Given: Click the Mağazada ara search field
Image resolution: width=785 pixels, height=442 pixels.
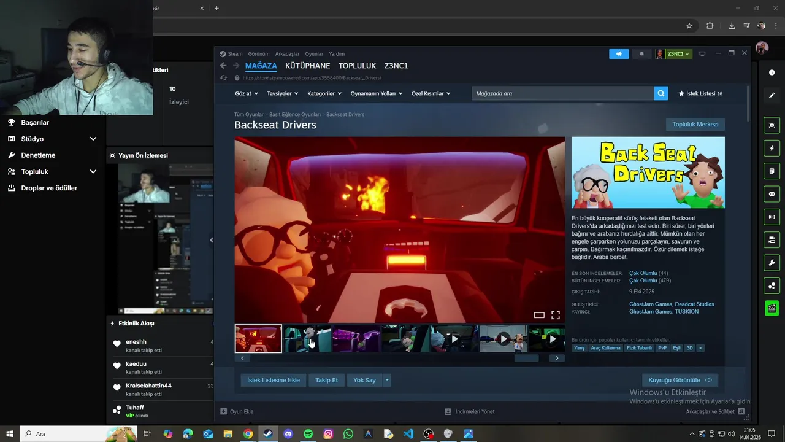Looking at the screenshot, I should (x=563, y=93).
